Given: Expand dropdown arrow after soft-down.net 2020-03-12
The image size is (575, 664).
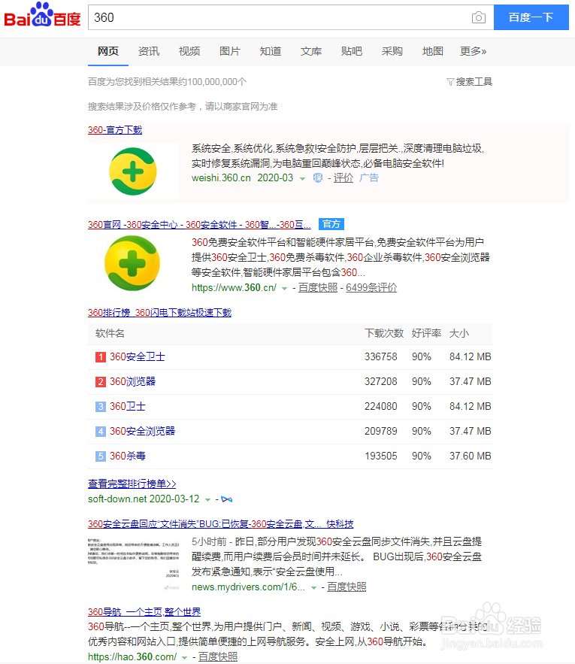Looking at the screenshot, I should pyautogui.click(x=208, y=500).
